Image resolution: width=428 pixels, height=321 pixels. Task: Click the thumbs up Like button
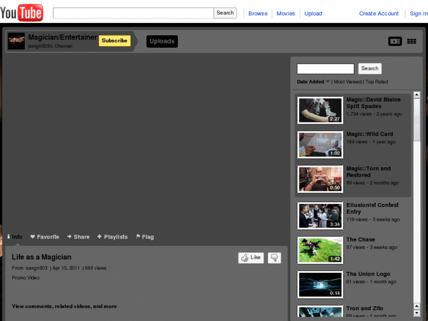251,258
